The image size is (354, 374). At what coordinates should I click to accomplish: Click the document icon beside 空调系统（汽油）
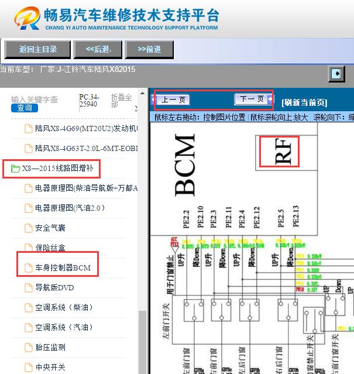pos(29,328)
